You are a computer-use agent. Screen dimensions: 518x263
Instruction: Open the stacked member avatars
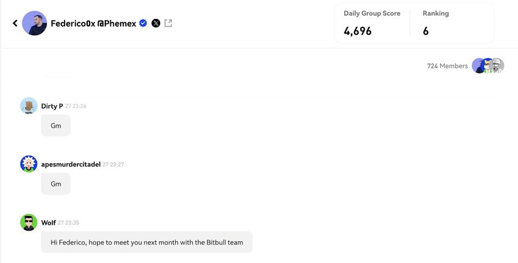[x=488, y=66]
